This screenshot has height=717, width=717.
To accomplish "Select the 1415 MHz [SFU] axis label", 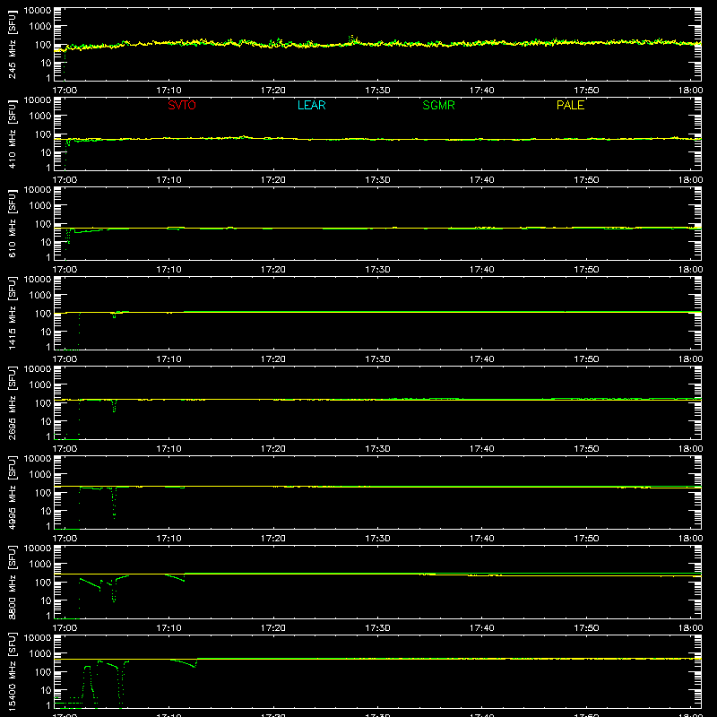I will click(13, 313).
